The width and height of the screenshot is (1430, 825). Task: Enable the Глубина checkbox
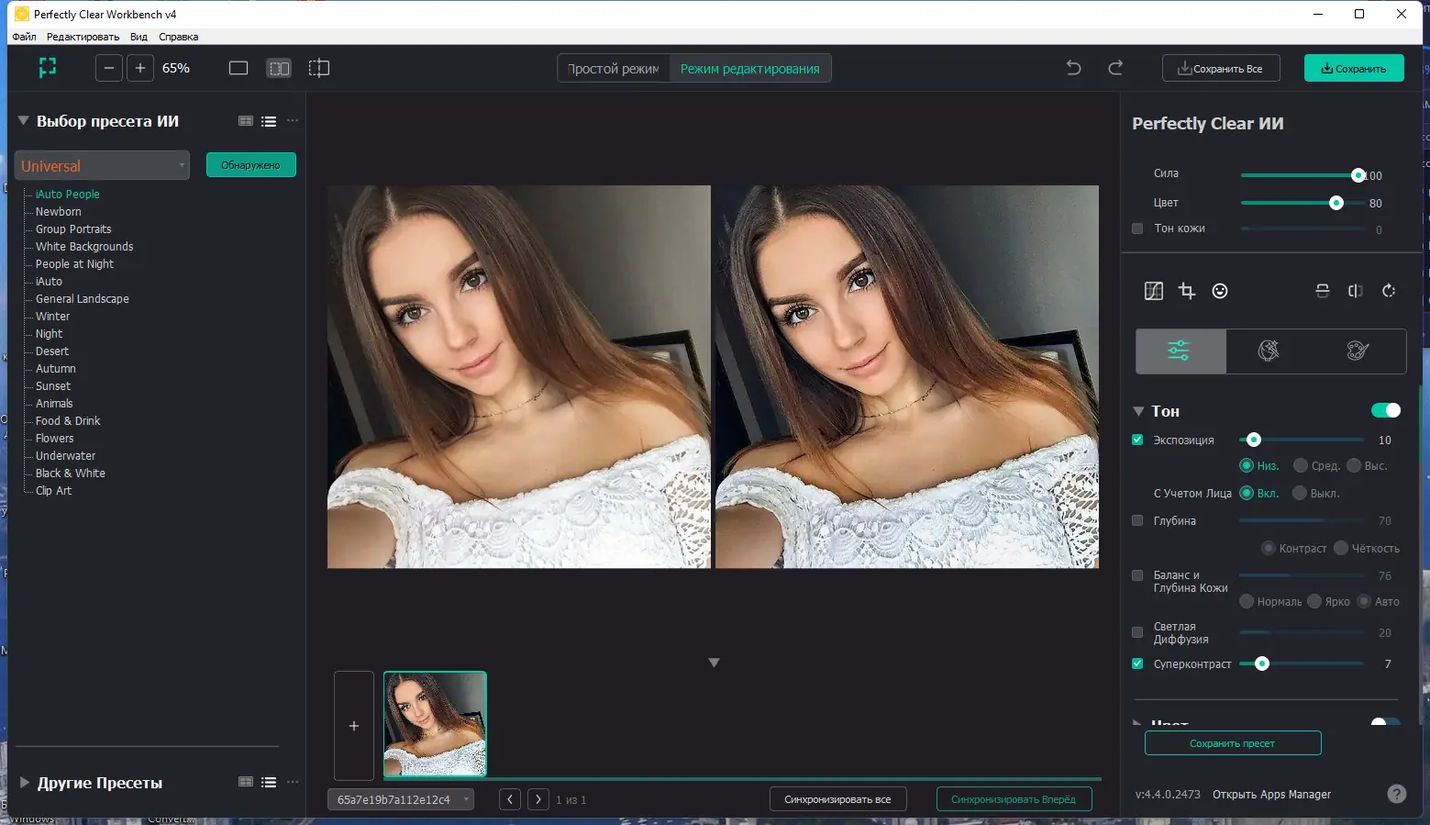click(1136, 520)
